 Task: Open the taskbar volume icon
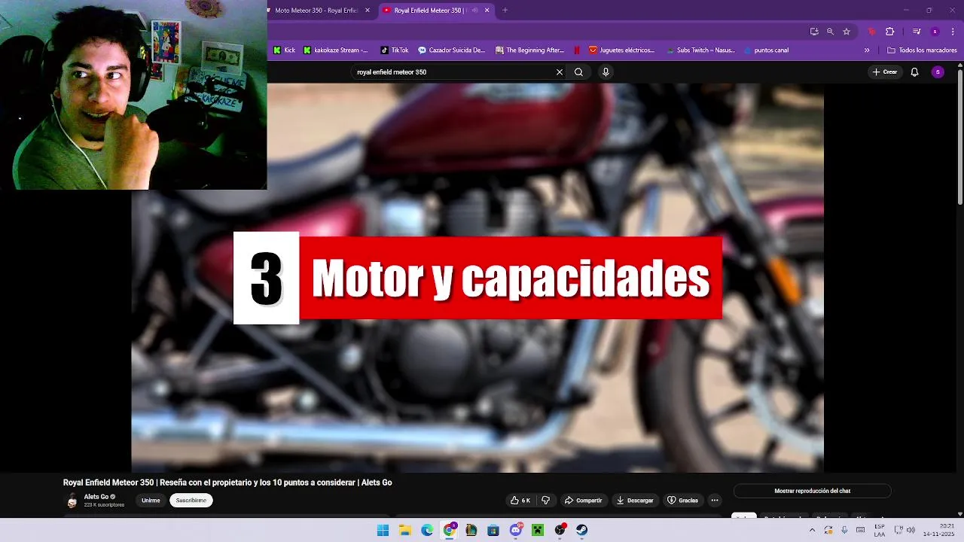(x=911, y=530)
